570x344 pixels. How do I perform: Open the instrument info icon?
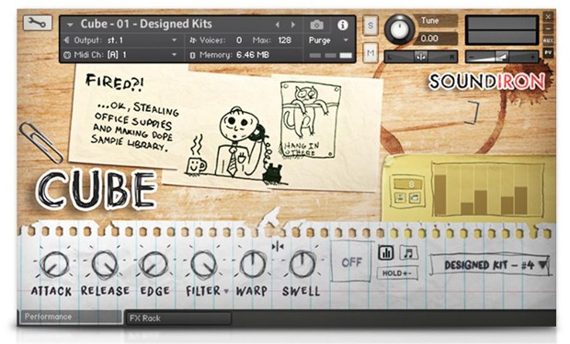coord(342,25)
